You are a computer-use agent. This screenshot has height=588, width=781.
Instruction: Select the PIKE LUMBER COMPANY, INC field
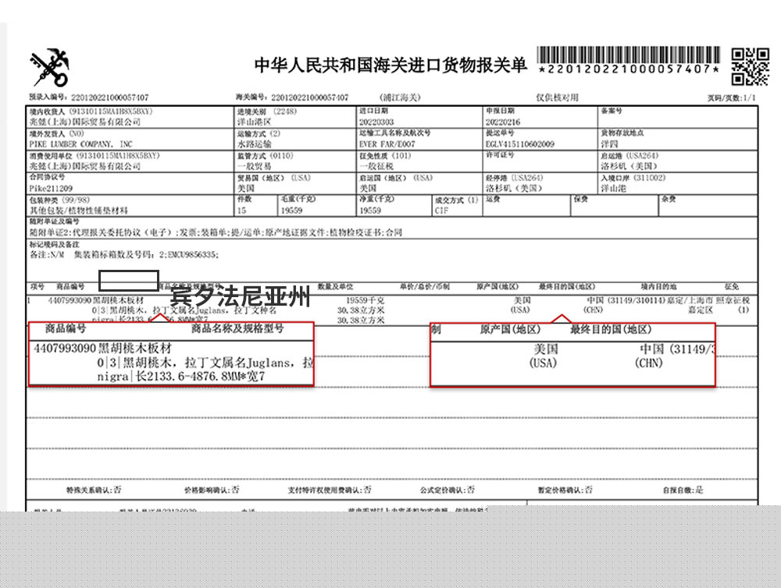coord(82,144)
